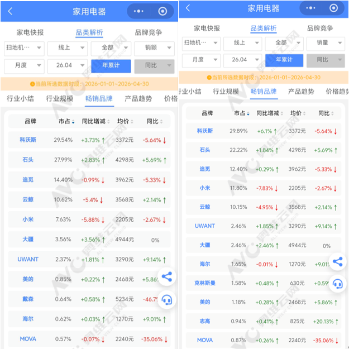Open 云鲸 brand link in left table
The width and height of the screenshot is (349, 349).
pos(28,199)
